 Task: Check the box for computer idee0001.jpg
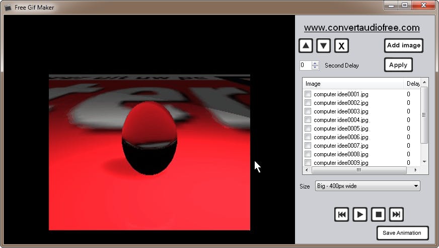click(x=308, y=94)
